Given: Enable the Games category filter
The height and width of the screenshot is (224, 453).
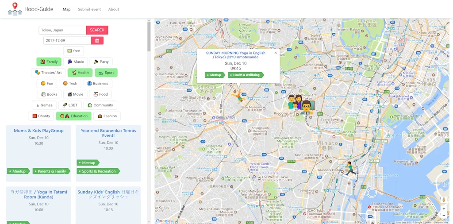Looking at the screenshot, I should (x=44, y=105).
